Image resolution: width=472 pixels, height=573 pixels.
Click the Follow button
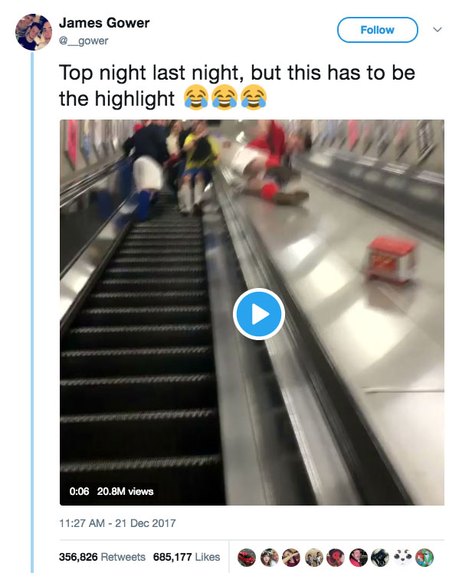[x=377, y=30]
